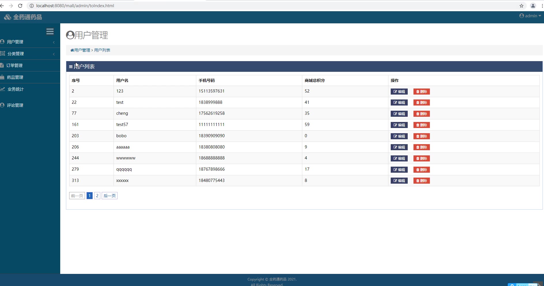Image resolution: width=544 pixels, height=286 pixels.
Task: Edit user aaaaaa
Action: pos(399,147)
